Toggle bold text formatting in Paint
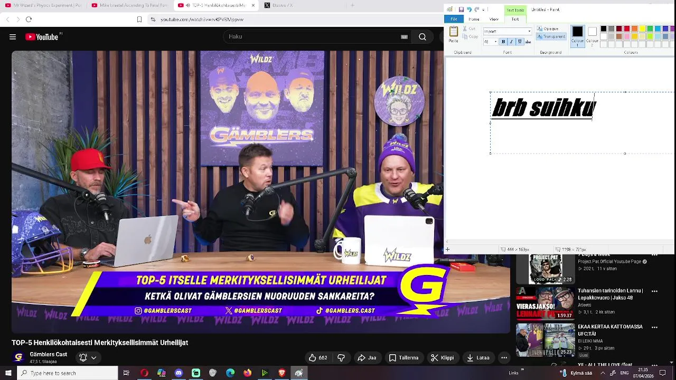Viewport: 676px width, 380px height. tap(503, 42)
